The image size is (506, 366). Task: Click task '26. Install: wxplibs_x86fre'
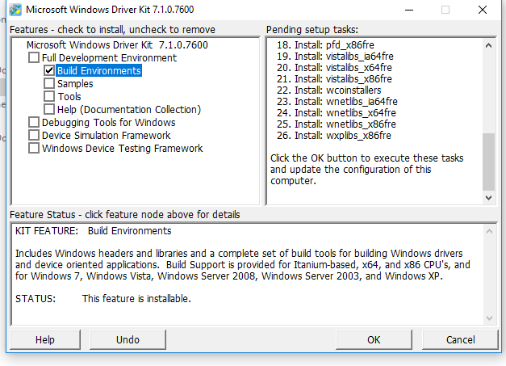click(x=333, y=136)
